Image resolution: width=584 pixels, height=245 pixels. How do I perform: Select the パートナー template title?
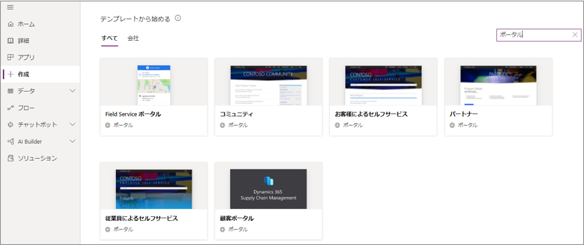pyautogui.click(x=463, y=114)
